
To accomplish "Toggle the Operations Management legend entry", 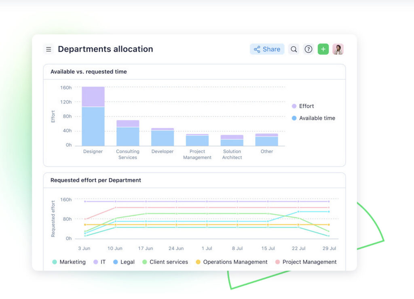I will click(x=232, y=262).
